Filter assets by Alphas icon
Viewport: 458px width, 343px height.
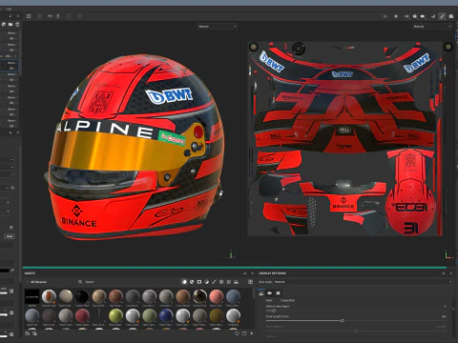(221, 282)
